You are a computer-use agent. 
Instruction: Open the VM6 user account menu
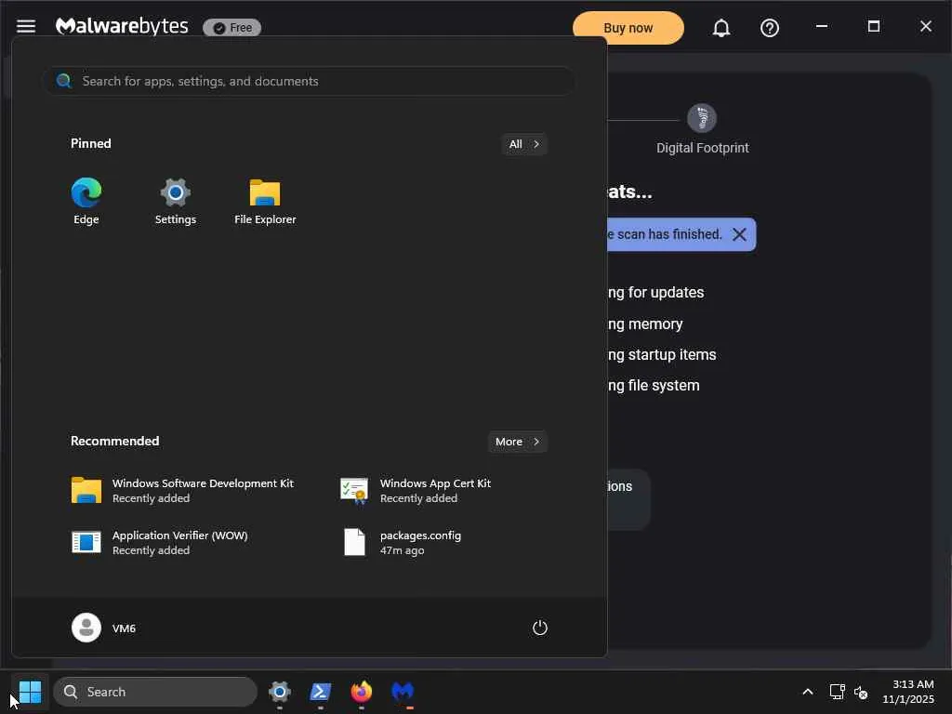(104, 628)
